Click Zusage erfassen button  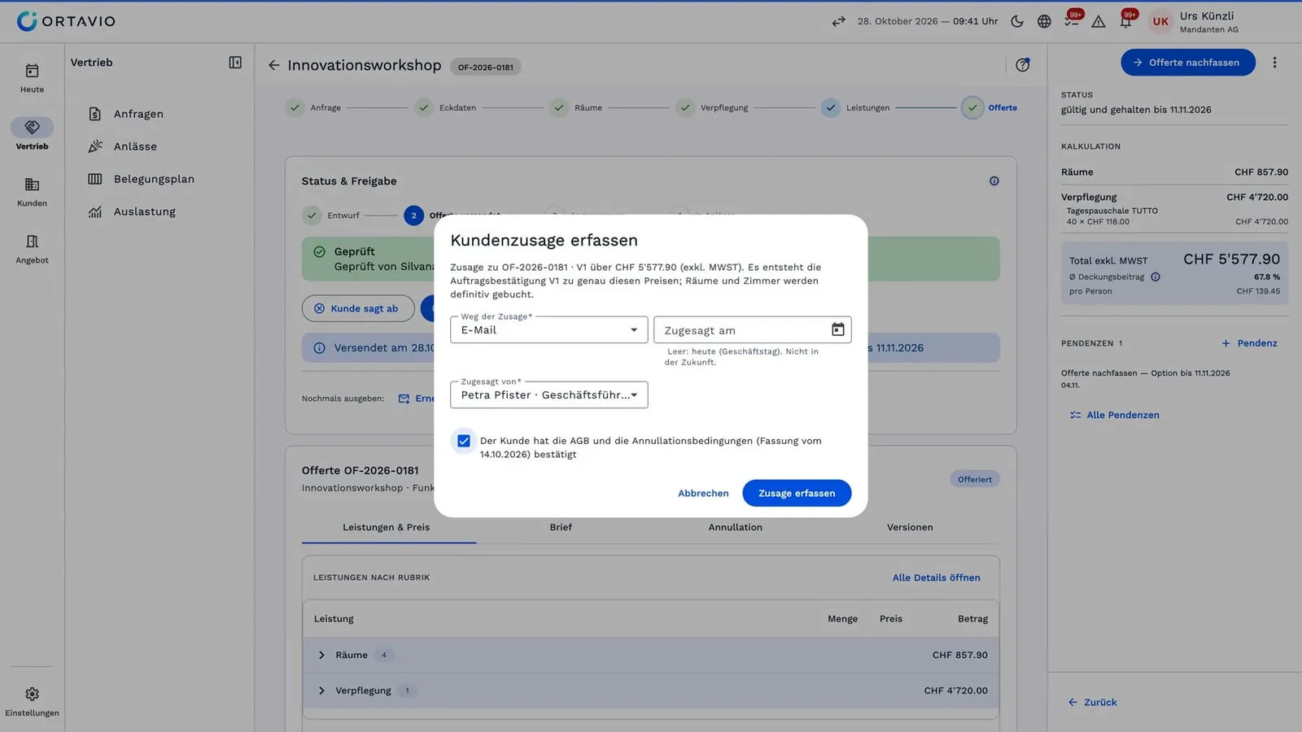click(797, 493)
